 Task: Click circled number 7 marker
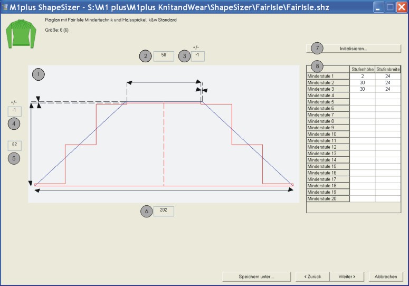coord(316,48)
